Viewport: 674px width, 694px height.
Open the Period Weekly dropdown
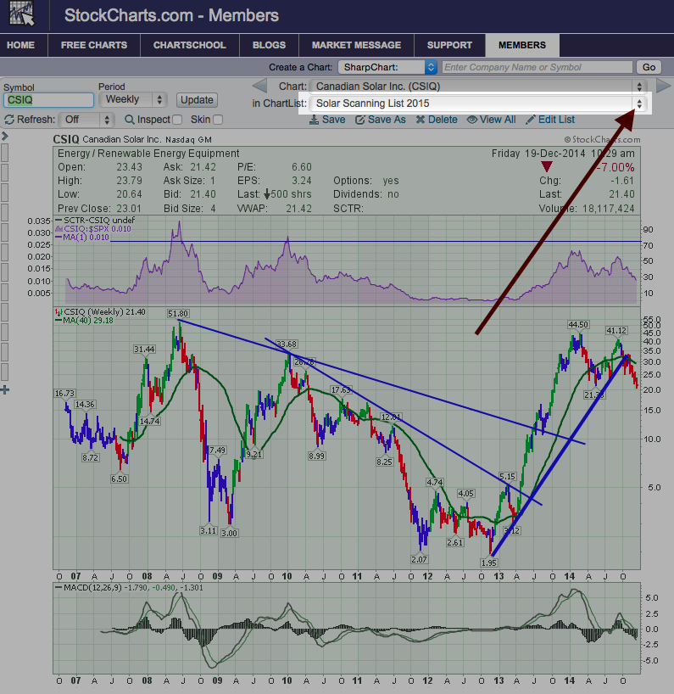coord(132,100)
